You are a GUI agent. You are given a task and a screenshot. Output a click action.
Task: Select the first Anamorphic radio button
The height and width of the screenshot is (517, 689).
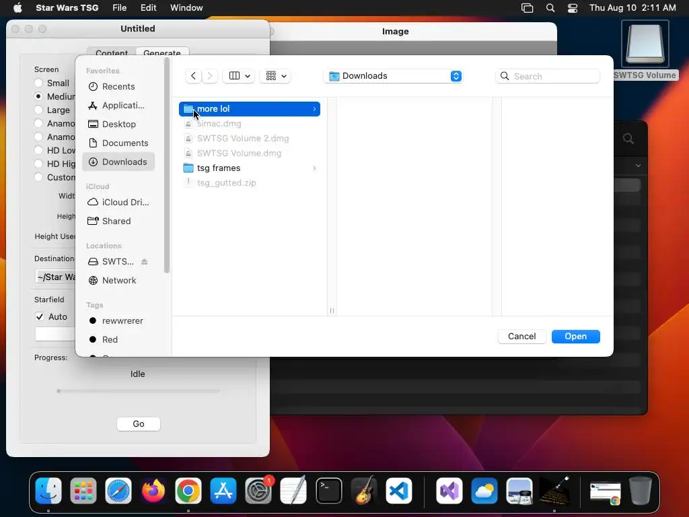[38, 124]
